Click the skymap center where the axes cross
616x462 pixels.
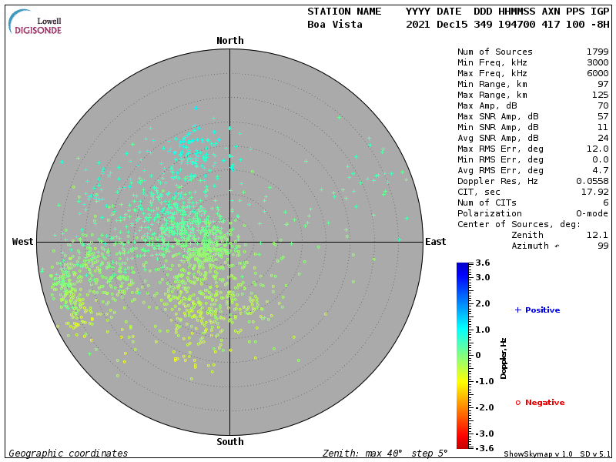[229, 242]
